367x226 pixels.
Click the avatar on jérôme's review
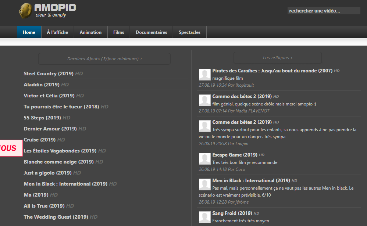pos(205,184)
